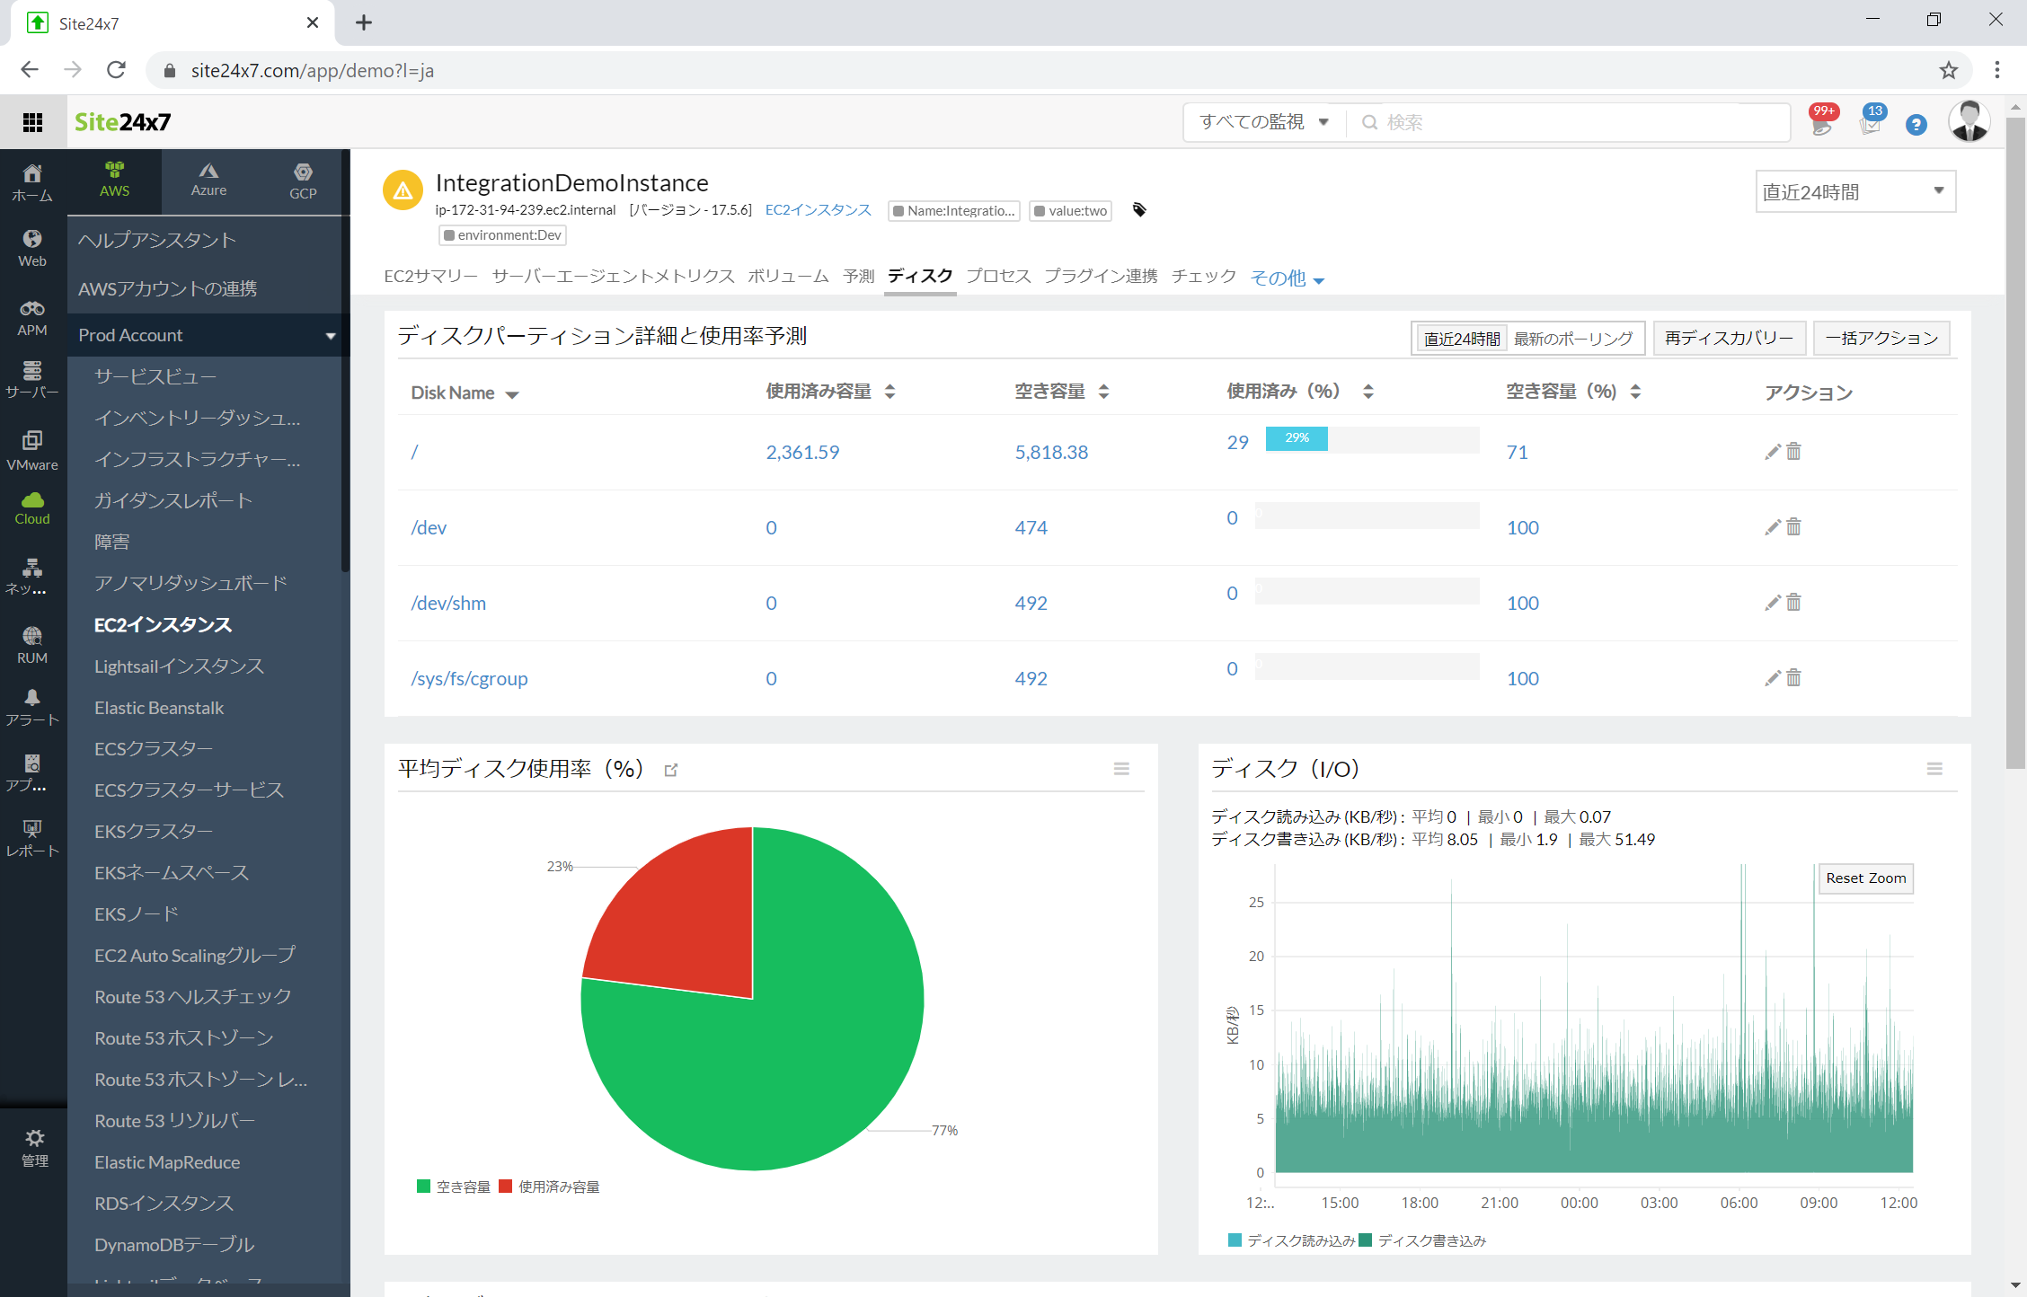Open alerts bell sidebar icon
Viewport: 2027px width, 1297px height.
[32, 707]
